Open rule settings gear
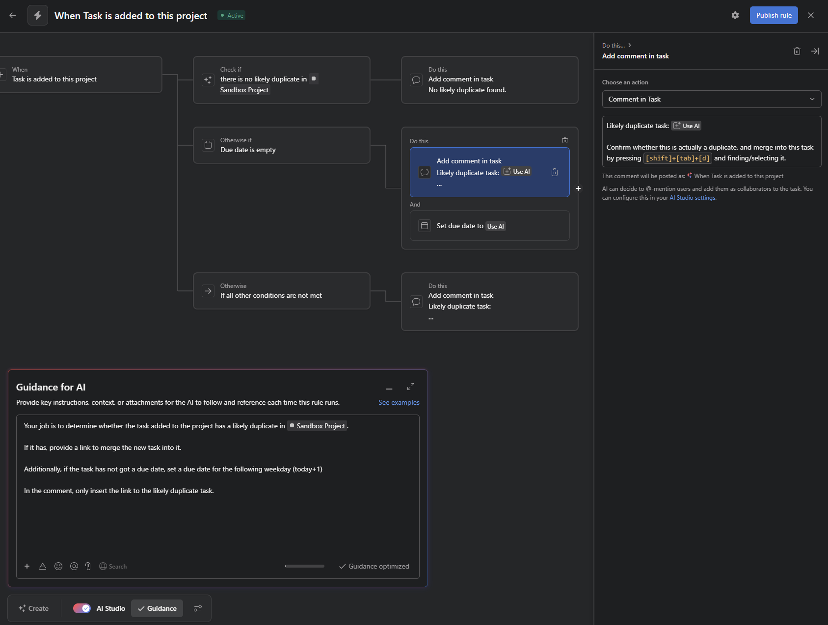Screen dimensions: 828x625 tap(735, 15)
